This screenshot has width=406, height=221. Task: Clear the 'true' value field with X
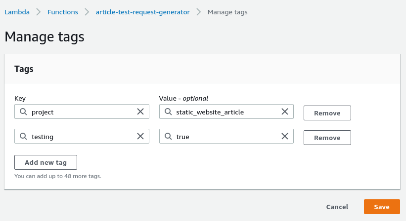point(285,136)
